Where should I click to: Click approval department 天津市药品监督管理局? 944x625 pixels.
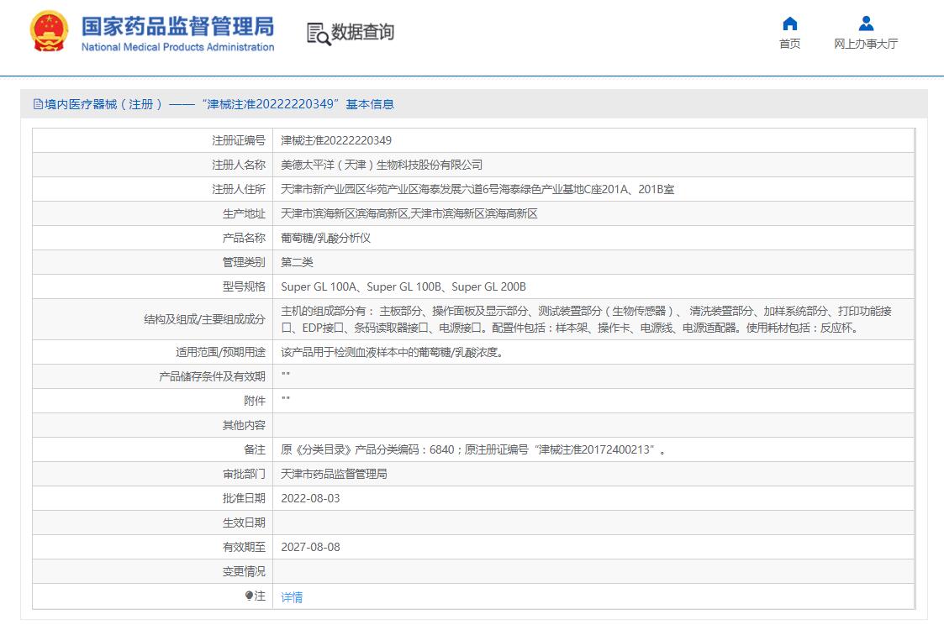point(334,474)
